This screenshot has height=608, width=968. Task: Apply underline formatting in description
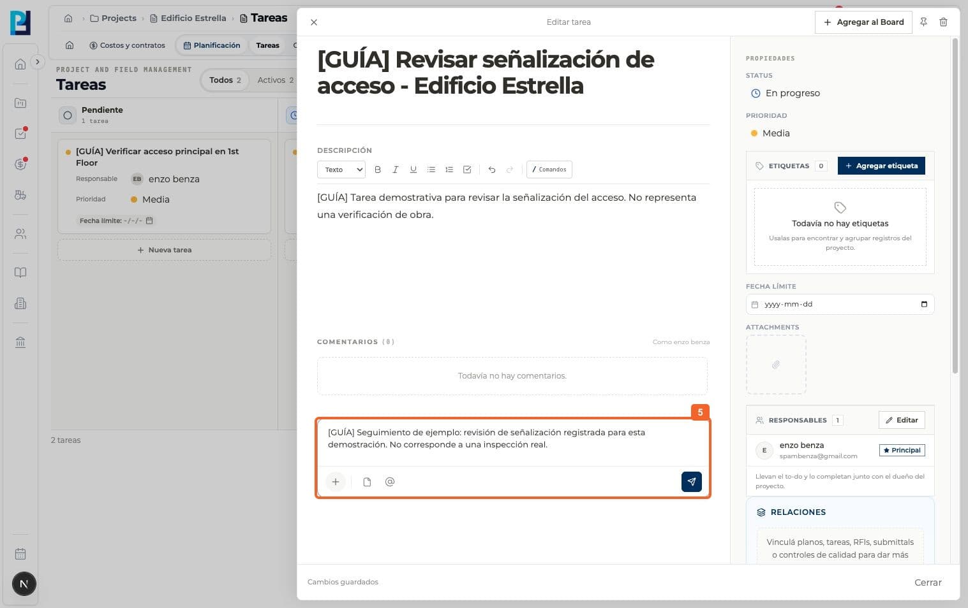[413, 170]
